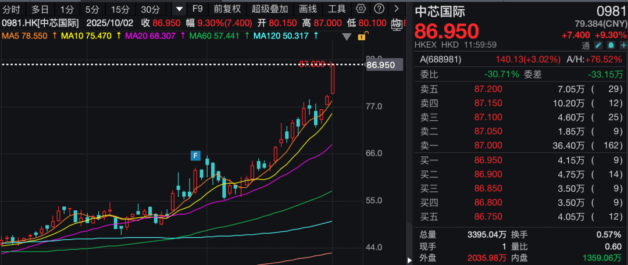This screenshot has width=628, height=265.
Task: Expand more toolbar options with right chevron
Action: coord(397,9)
